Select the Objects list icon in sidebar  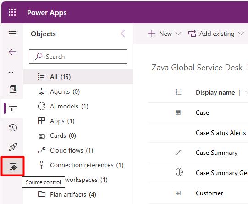pos(13,108)
